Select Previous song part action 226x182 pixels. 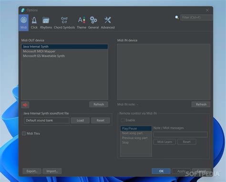coord(136,138)
